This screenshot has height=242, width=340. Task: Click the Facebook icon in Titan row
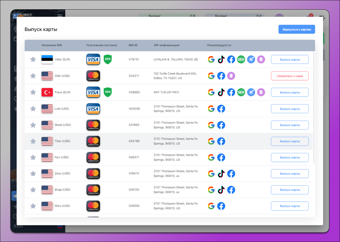coord(221,141)
